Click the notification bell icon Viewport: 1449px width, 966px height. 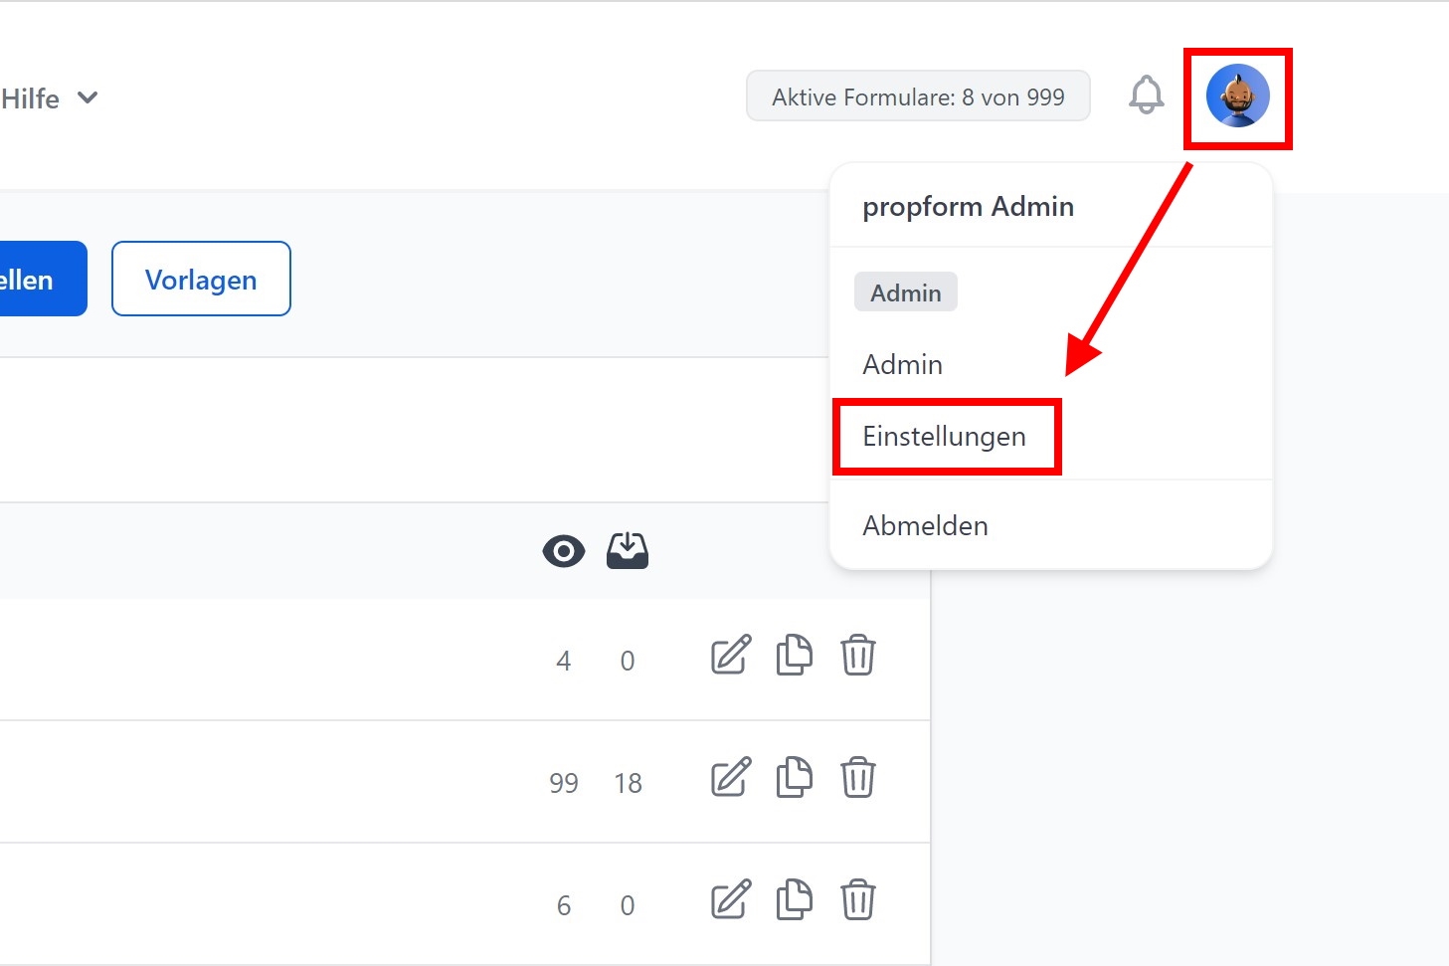(x=1146, y=96)
